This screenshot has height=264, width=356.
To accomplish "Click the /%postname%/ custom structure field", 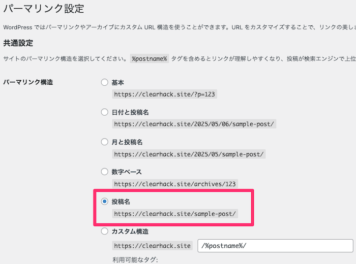I will point(275,246).
